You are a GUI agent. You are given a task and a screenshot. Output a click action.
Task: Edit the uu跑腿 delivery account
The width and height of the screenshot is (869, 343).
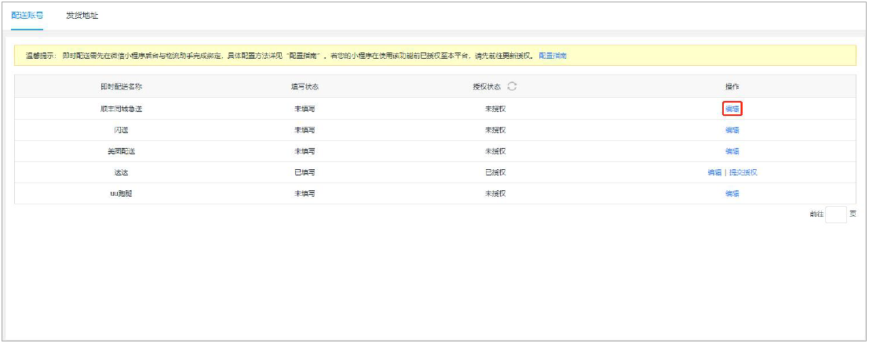click(732, 193)
